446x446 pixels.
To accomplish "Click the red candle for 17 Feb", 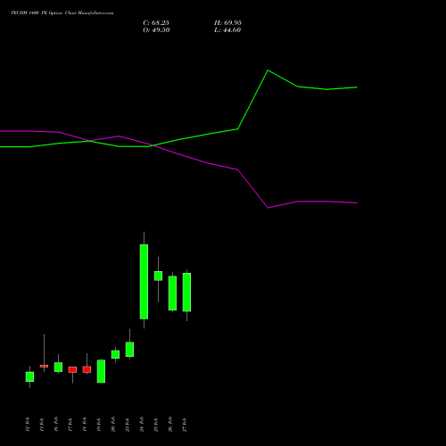I will [x=72, y=369].
